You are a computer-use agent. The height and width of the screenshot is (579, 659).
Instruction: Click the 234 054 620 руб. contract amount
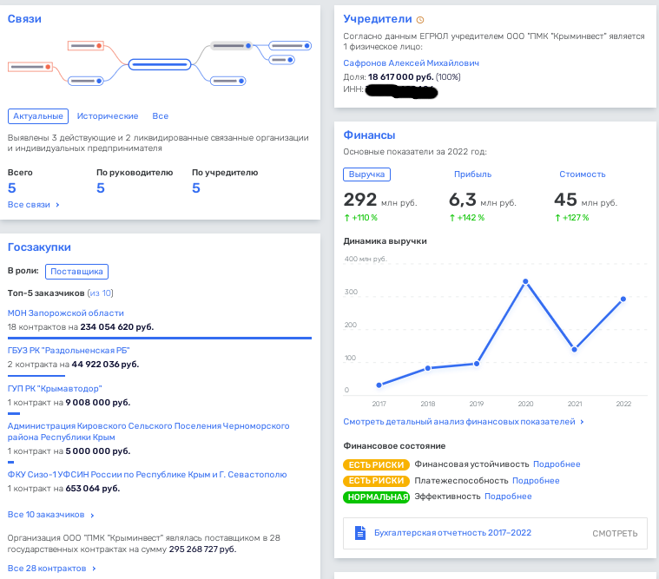(x=117, y=327)
